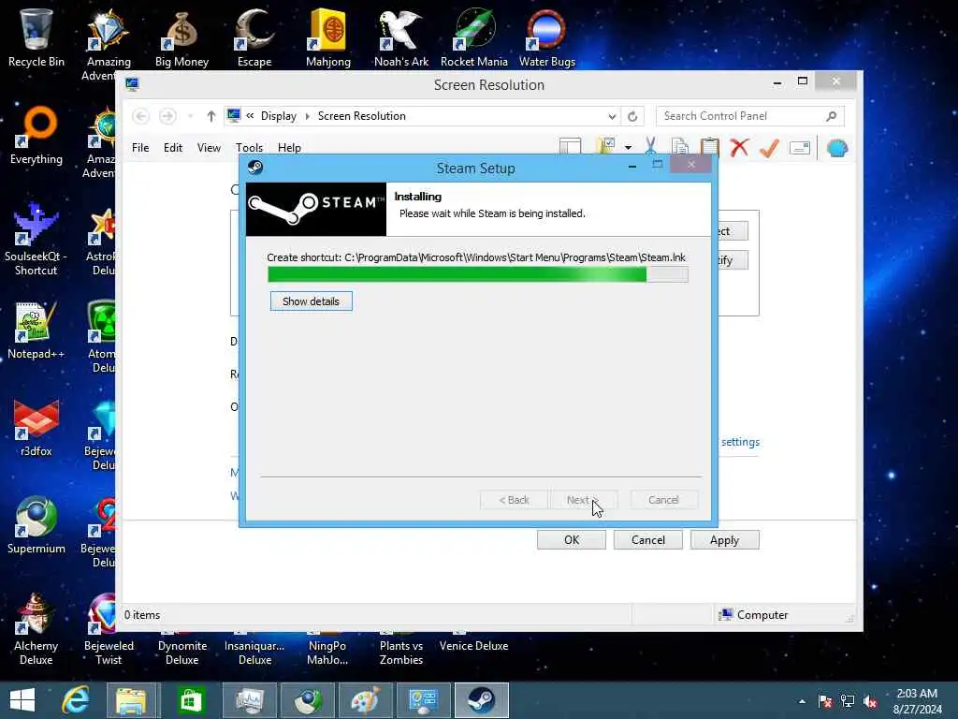Open the Rocket Mania desktop shortcut
Image resolution: width=958 pixels, height=719 pixels.
coord(474,37)
